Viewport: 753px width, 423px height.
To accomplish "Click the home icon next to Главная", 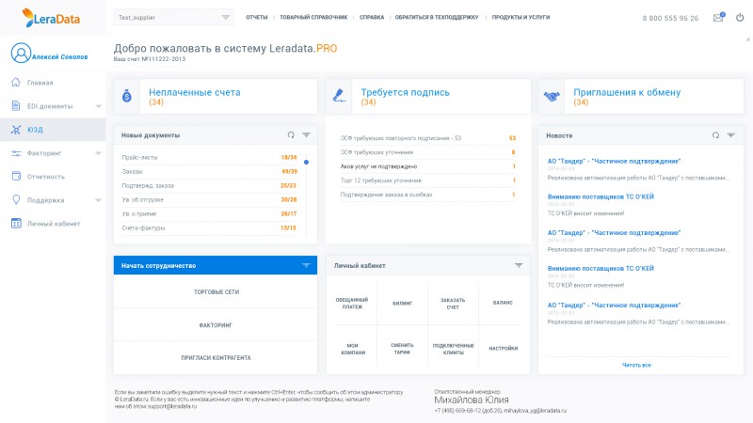I will [x=16, y=83].
